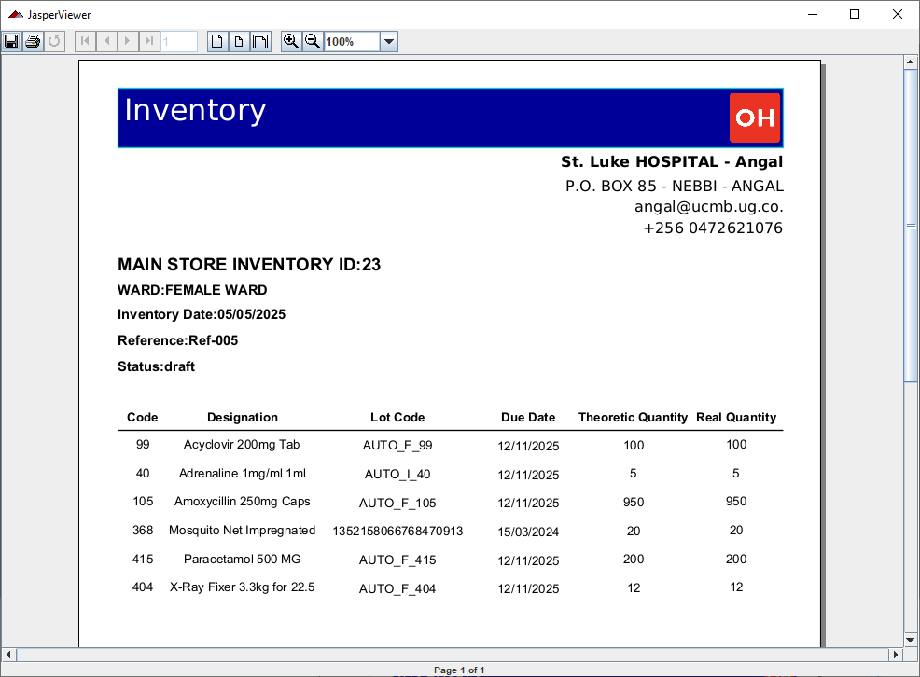
Task: Zoom out of the report
Action: pyautogui.click(x=312, y=40)
